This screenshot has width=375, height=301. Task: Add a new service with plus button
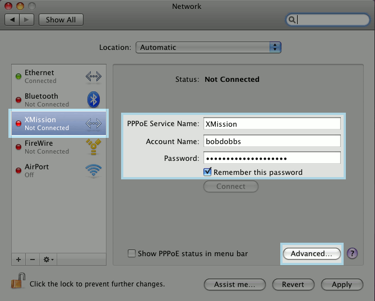(18, 260)
